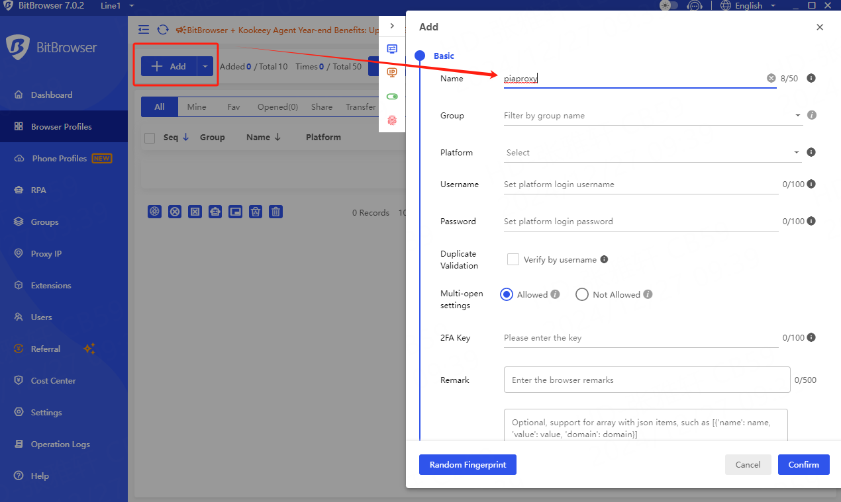Collapse the sidebar with the menu fold icon
841x502 pixels.
click(144, 30)
